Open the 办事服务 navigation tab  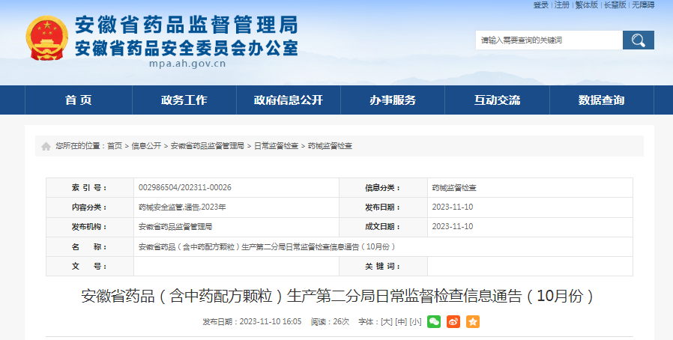[x=393, y=100]
